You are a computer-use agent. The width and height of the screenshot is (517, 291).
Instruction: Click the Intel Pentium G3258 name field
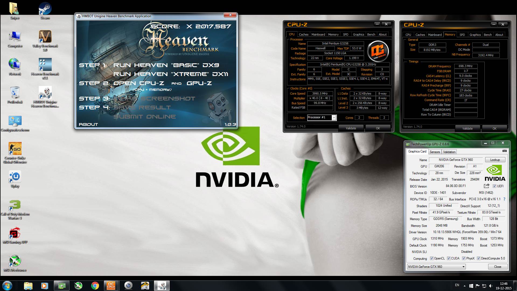[335, 43]
